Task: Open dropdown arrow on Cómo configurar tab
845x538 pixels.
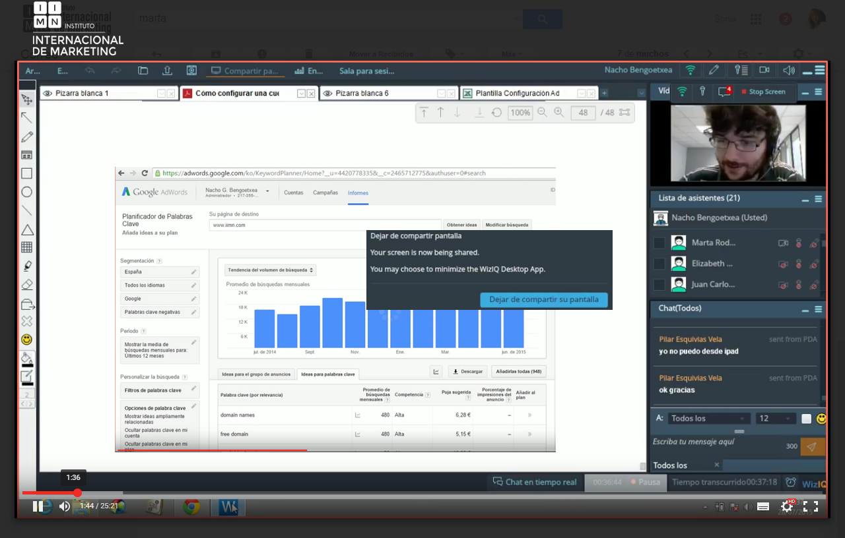Action: [x=301, y=94]
